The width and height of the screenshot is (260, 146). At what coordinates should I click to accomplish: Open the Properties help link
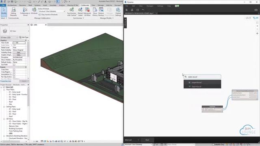point(6,81)
